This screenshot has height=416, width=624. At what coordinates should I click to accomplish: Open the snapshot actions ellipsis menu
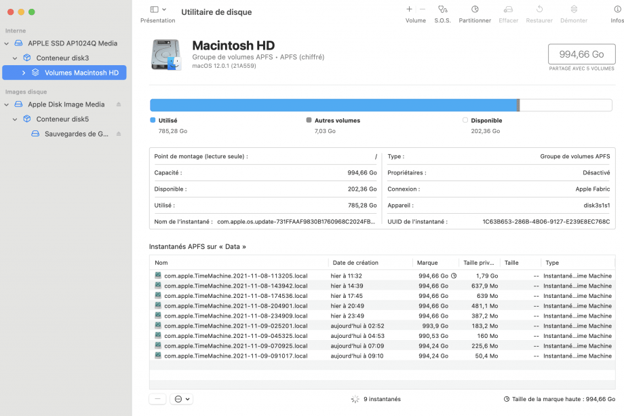pyautogui.click(x=182, y=399)
